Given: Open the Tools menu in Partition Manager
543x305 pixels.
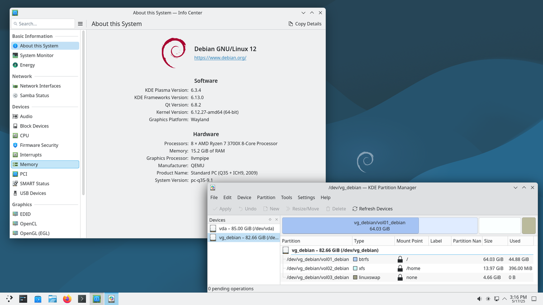Looking at the screenshot, I should pos(286,197).
